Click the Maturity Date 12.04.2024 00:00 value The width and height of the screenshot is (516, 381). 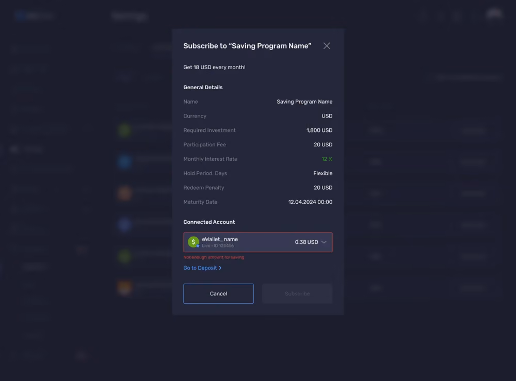coord(310,202)
